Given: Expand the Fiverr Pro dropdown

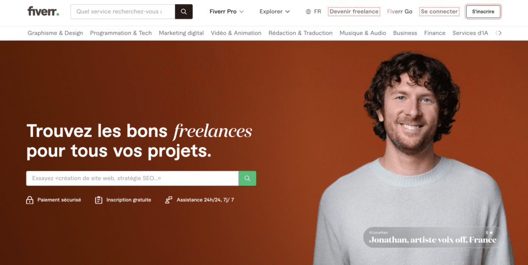Looking at the screenshot, I should pos(227,11).
